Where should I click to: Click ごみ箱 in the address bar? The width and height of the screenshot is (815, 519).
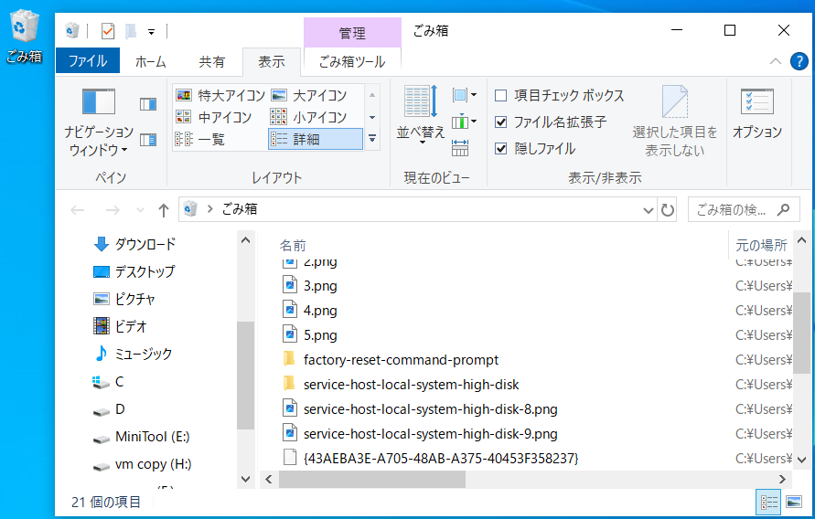(x=240, y=209)
